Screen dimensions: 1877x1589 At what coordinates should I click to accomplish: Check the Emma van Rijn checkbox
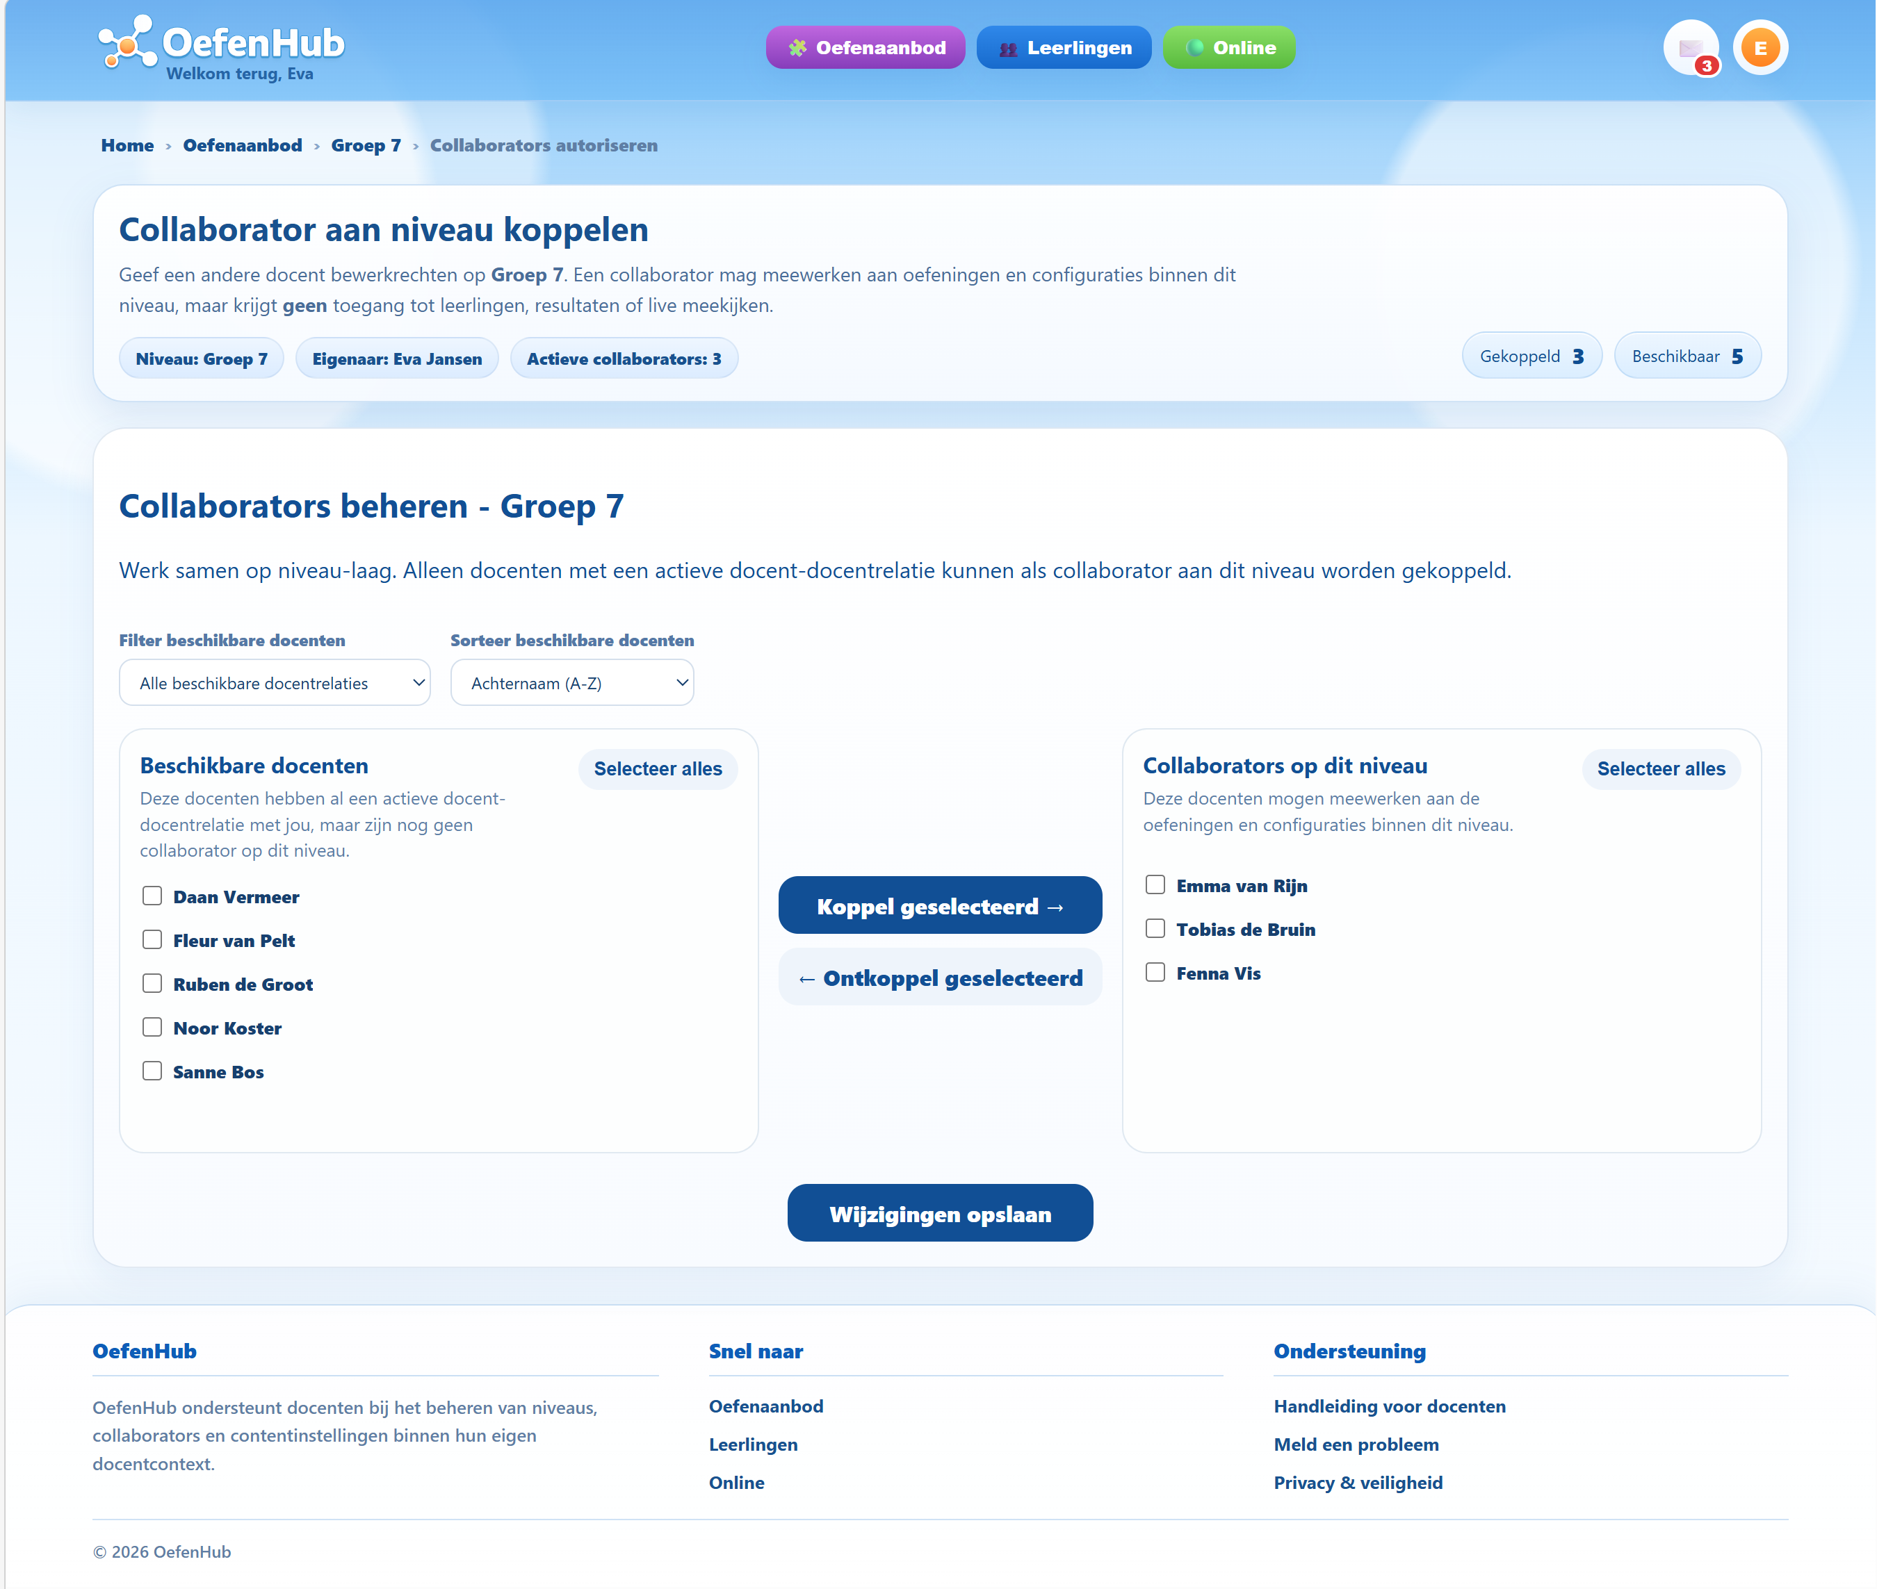pyautogui.click(x=1155, y=885)
